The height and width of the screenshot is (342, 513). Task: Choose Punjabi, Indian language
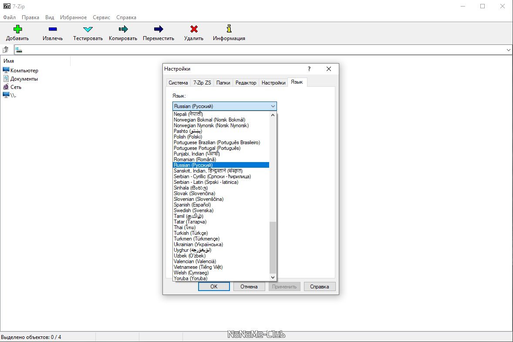pos(221,154)
